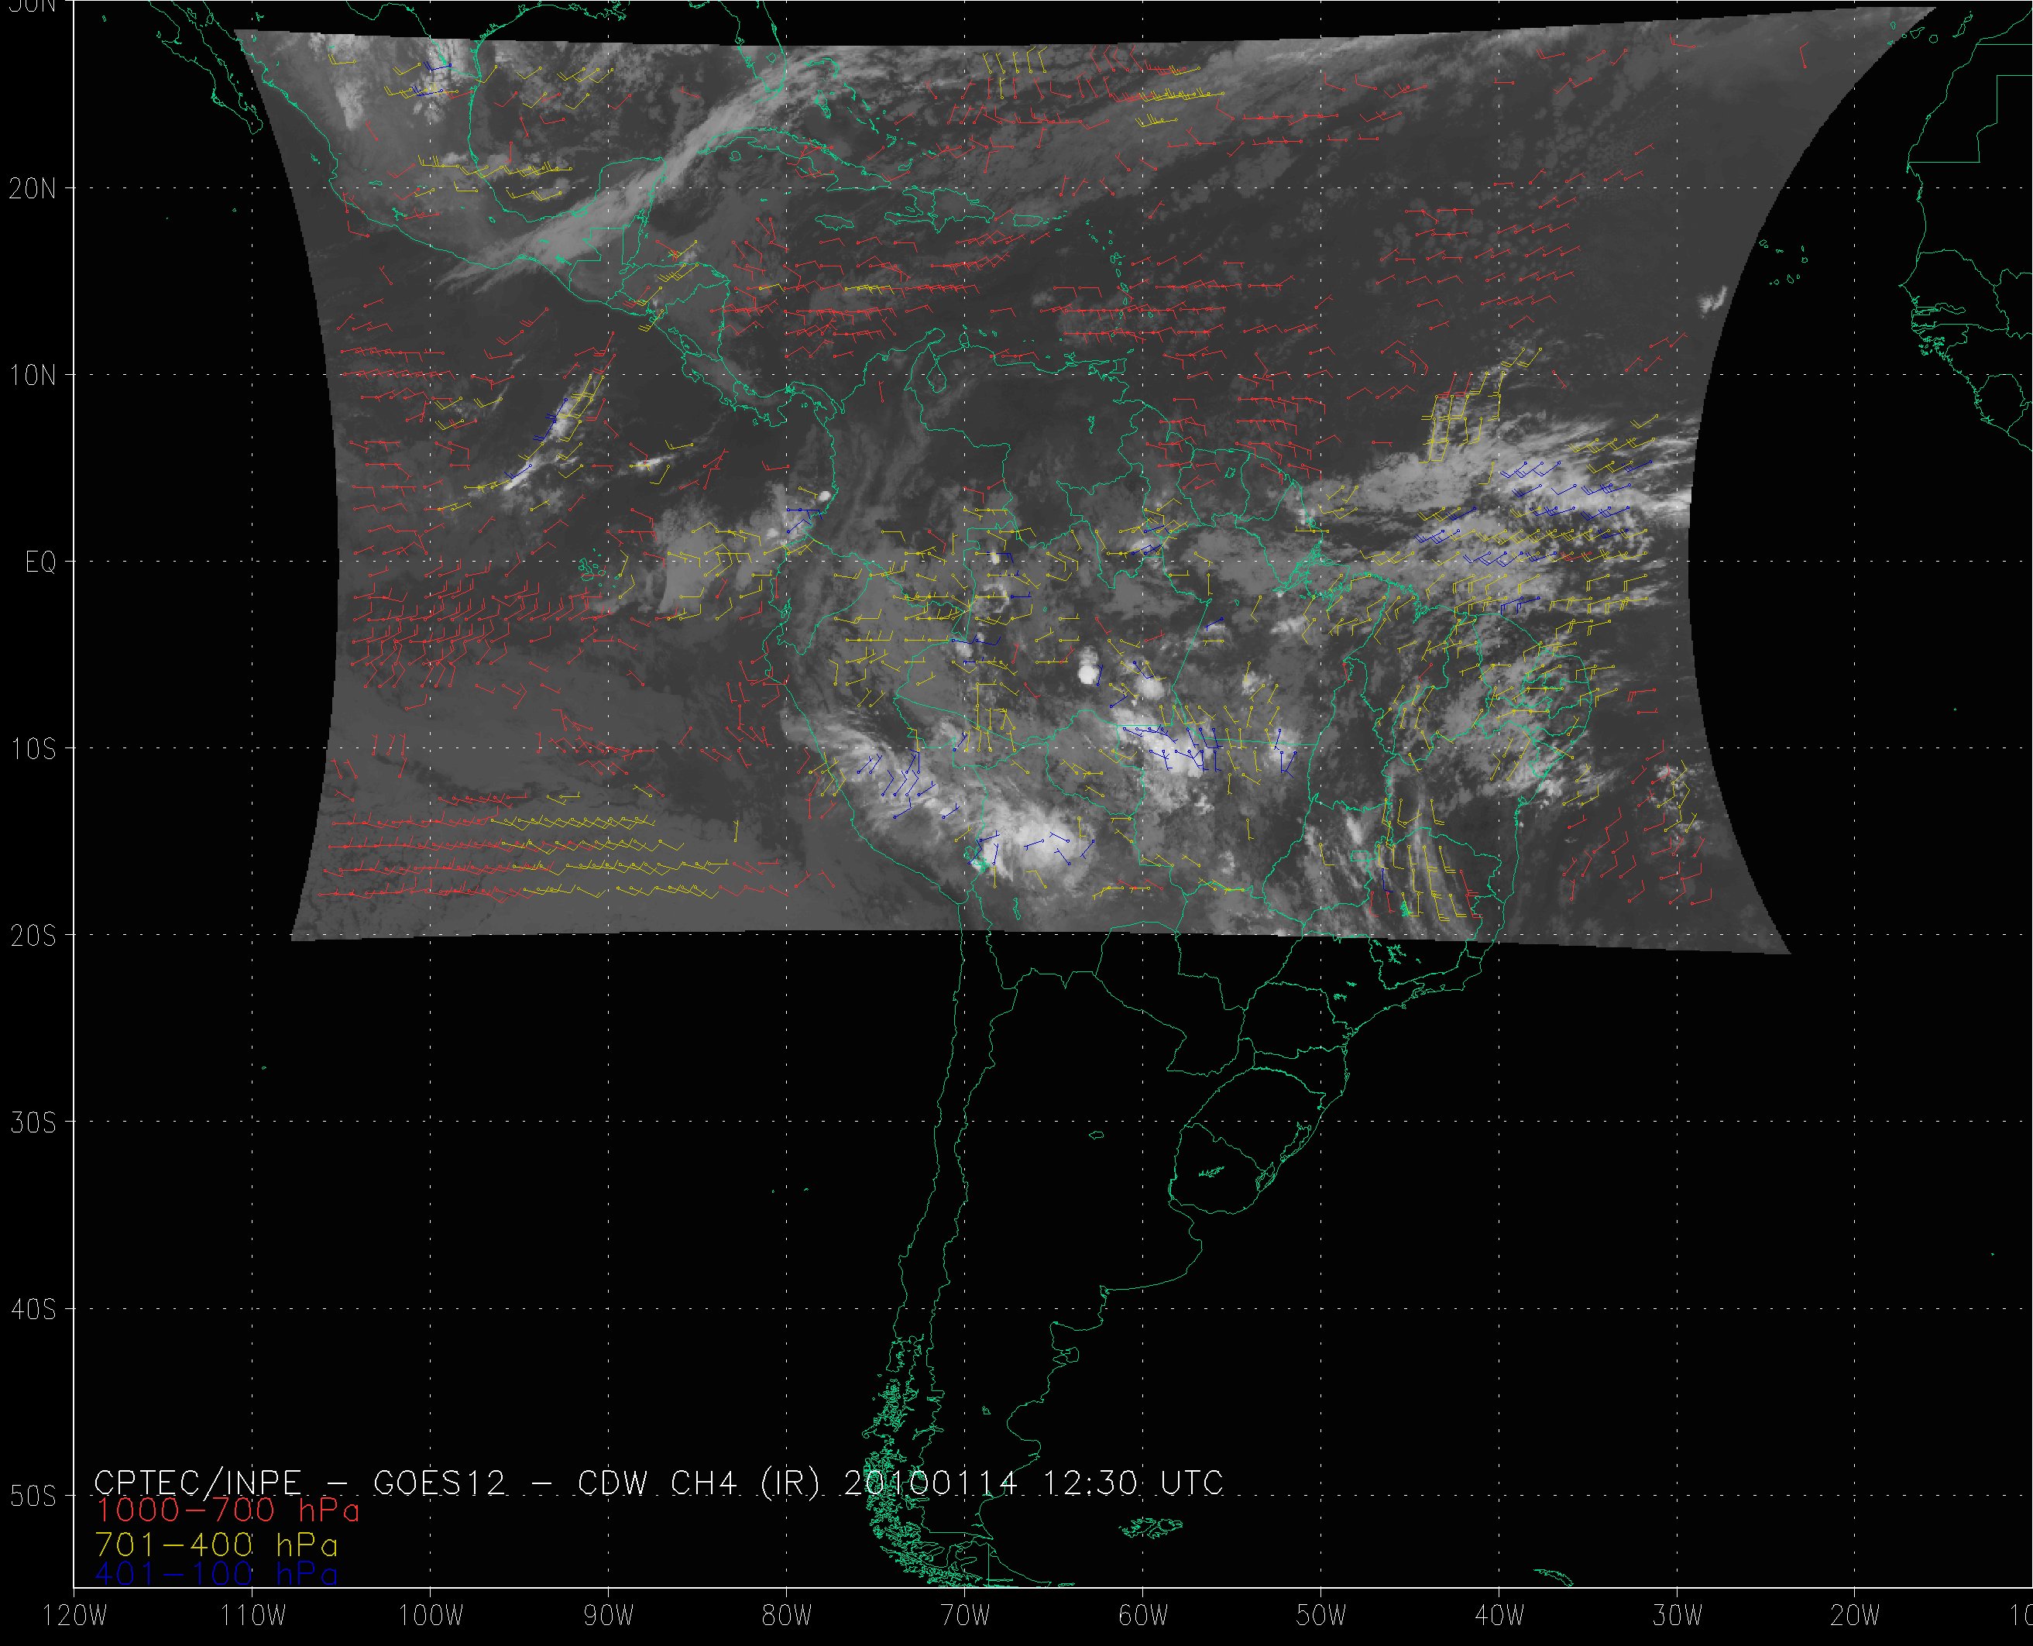Click the 30W longitude label
The image size is (2033, 1646).
1678,1617
